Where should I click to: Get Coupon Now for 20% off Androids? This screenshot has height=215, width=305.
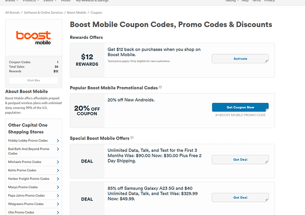coord(240,107)
